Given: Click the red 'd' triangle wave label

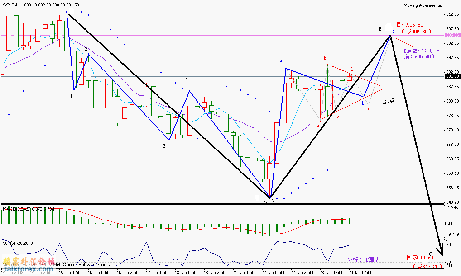Looking at the screenshot, I should 351,69.
